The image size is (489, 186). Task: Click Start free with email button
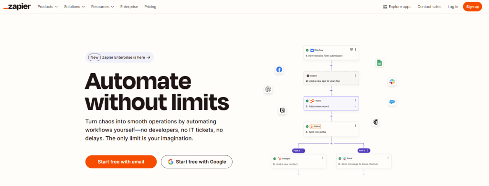[x=121, y=162]
